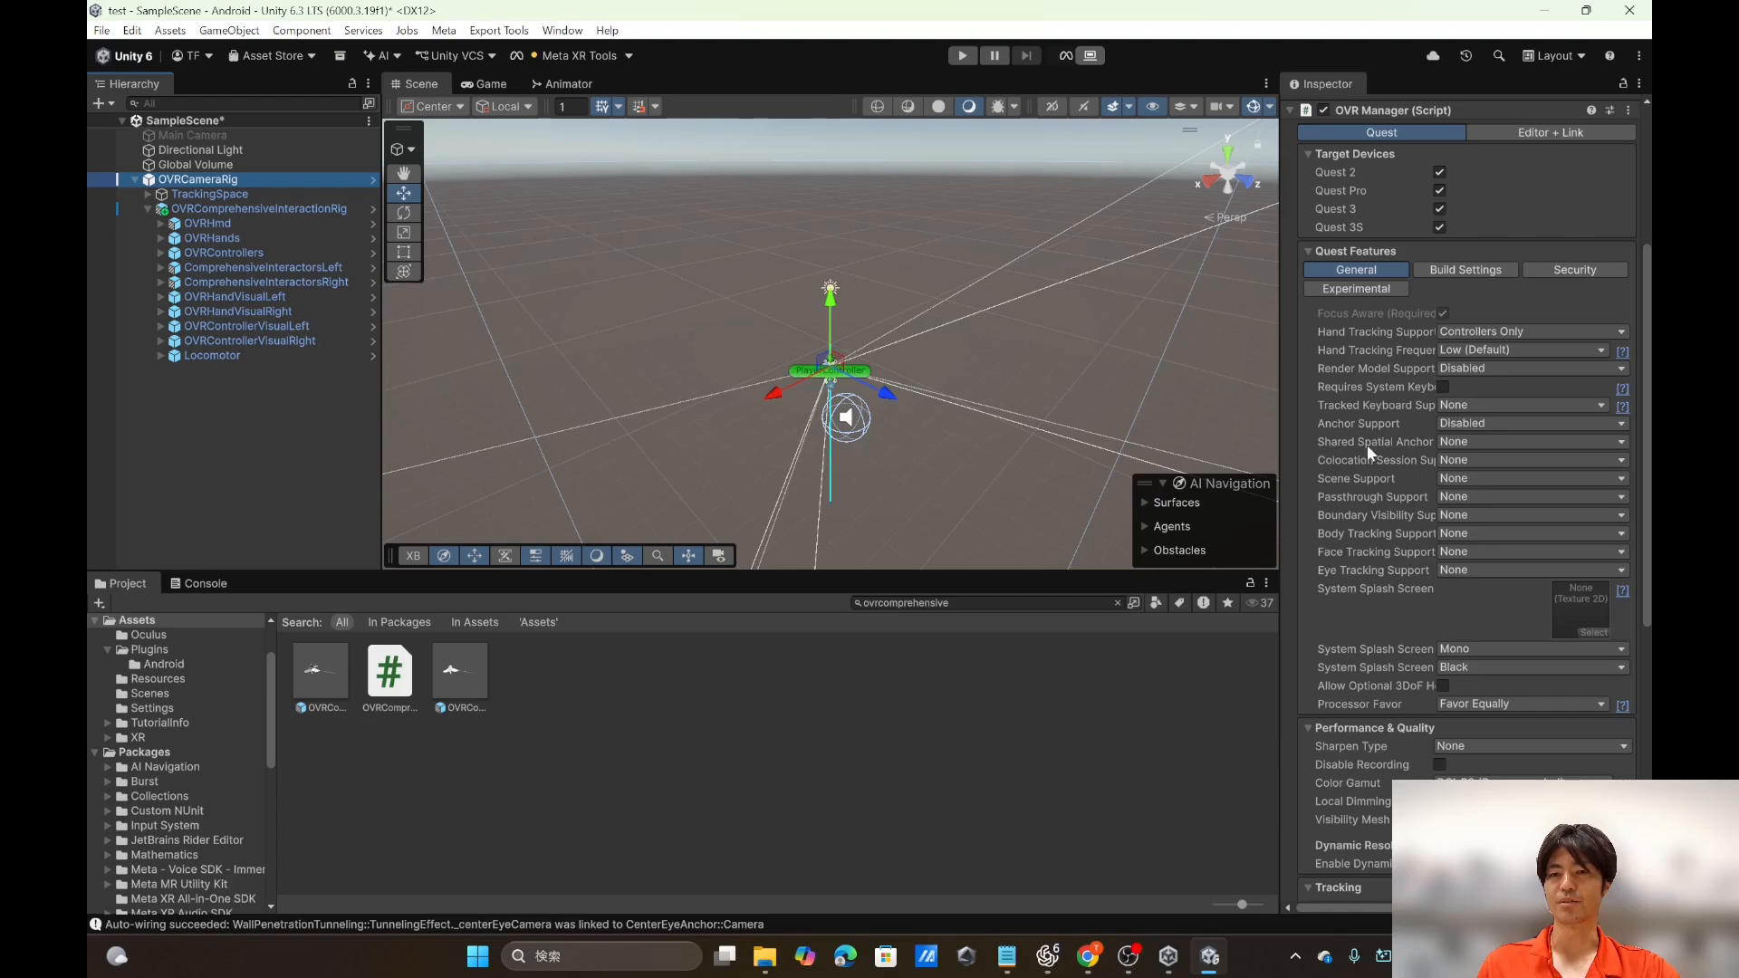The width and height of the screenshot is (1739, 978).
Task: Lock the Inspector panel
Action: point(1623,83)
